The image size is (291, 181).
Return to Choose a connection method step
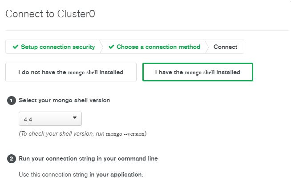coord(158,47)
